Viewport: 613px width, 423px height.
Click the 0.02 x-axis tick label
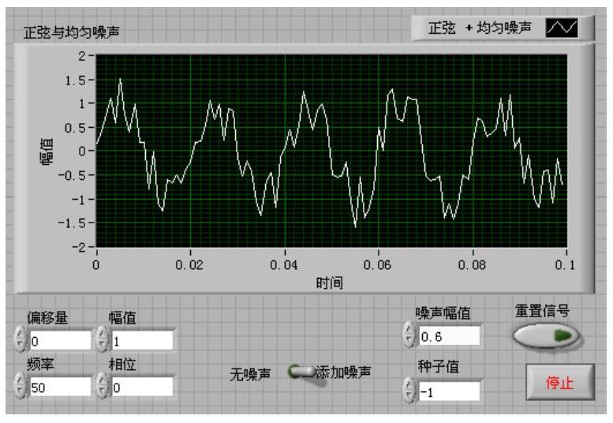[x=189, y=265]
